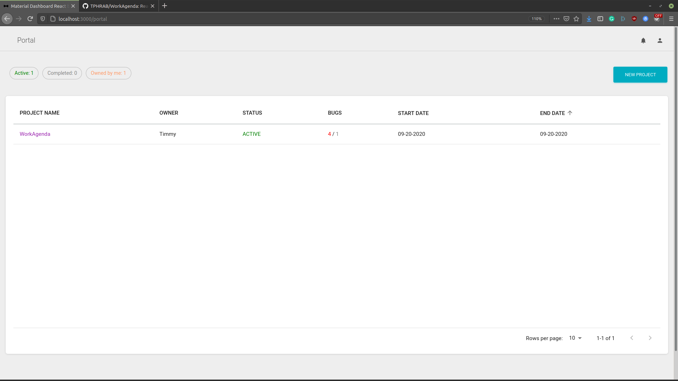Click the end date 09-20-2020 cell
Image resolution: width=678 pixels, height=381 pixels.
pos(553,134)
